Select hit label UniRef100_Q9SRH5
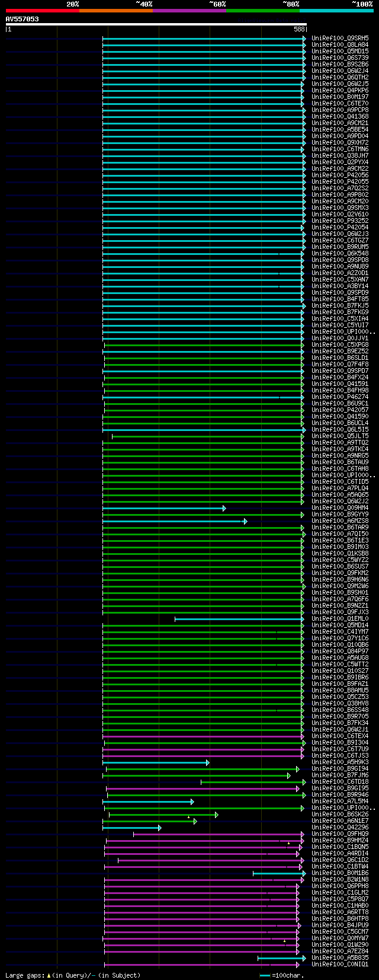The height and width of the screenshot is (980, 379). (340, 38)
